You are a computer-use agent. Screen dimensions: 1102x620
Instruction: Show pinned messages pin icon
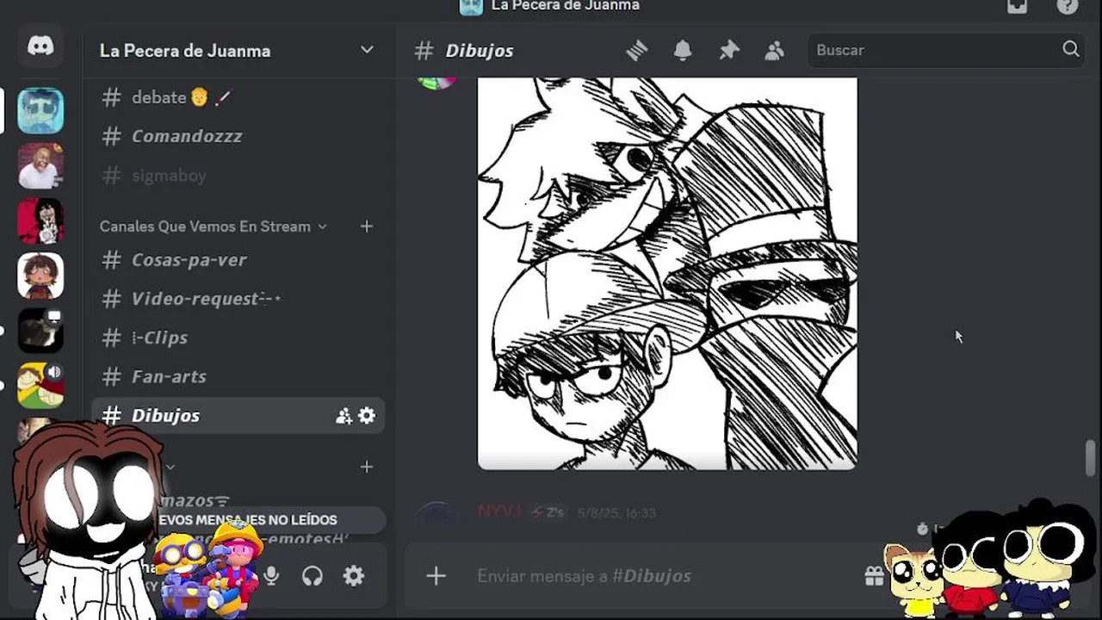coord(729,51)
